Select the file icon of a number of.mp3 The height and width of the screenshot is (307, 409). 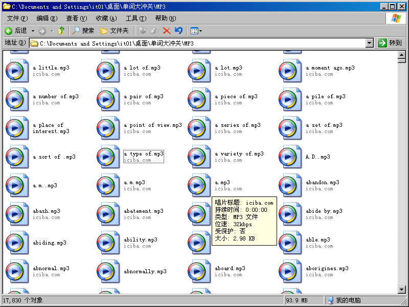(x=17, y=99)
